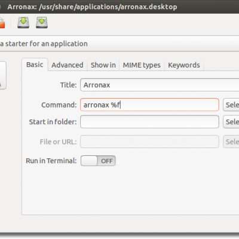Click the 'Title:' label
Image resolution: width=239 pixels, height=239 pixels.
pyautogui.click(x=68, y=85)
